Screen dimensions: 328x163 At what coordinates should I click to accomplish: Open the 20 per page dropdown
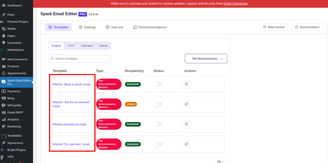click(x=220, y=161)
